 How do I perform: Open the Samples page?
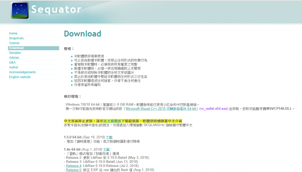(15, 53)
